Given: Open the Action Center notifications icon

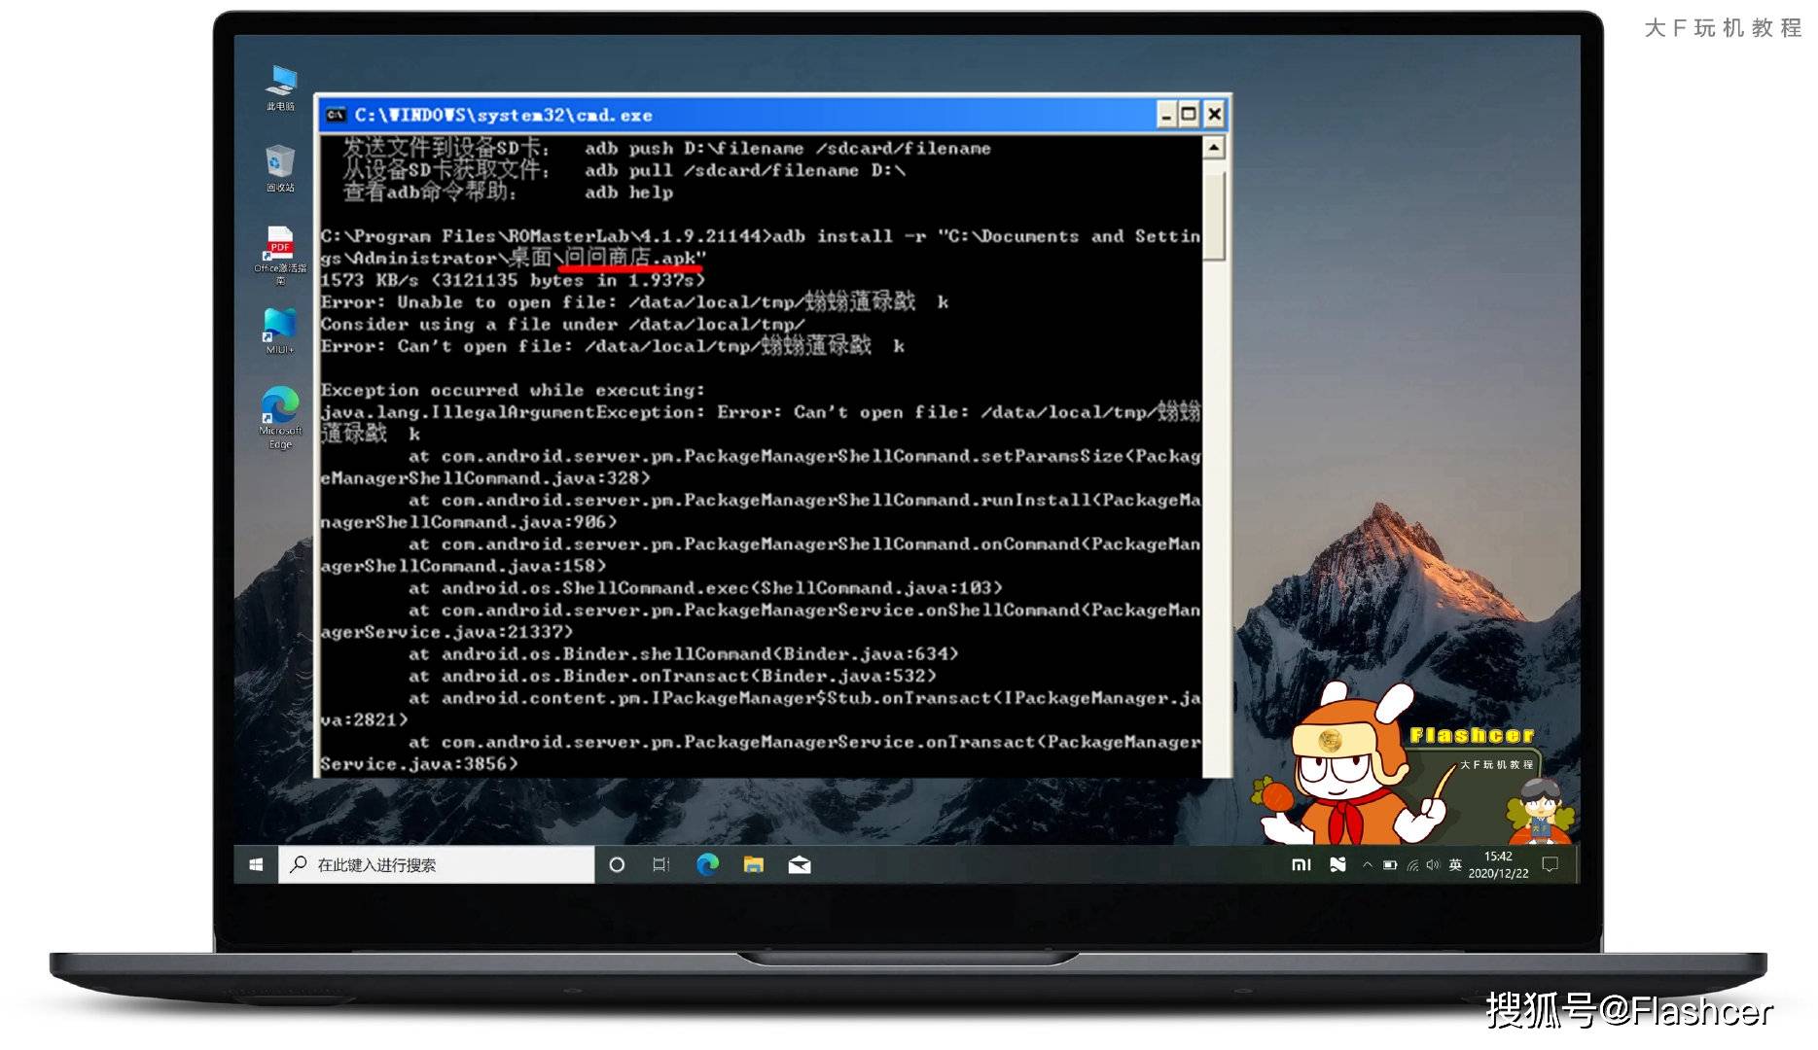Looking at the screenshot, I should 1551,864.
